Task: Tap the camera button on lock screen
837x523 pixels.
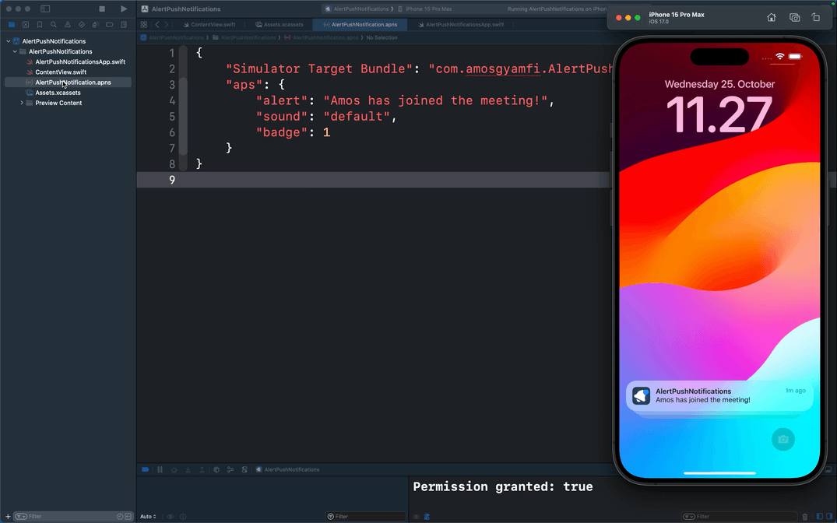Action: pos(783,439)
